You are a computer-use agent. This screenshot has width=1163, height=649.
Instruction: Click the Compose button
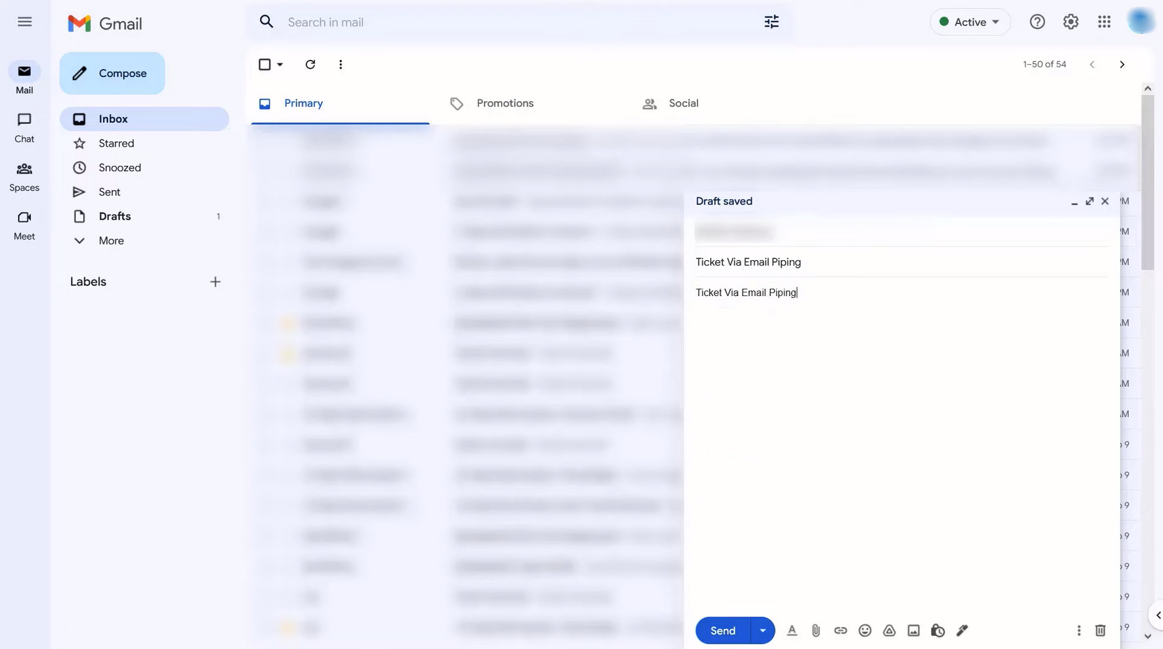point(112,73)
